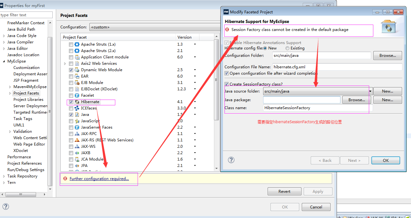The height and width of the screenshot is (218, 411).
Task: Select FreeMarker Context in properties tree
Action: (26, 23)
